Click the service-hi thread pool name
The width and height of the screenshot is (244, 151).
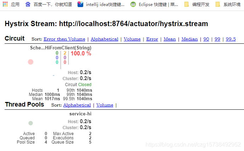[x=80, y=114]
